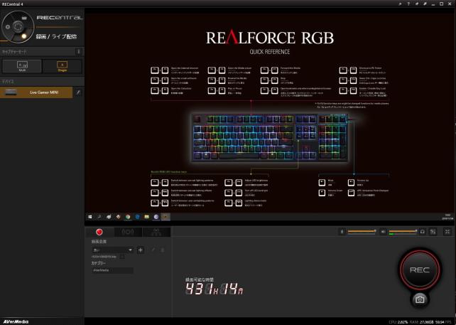
Task: Click the 431h 14m recordable time display
Action: pyautogui.click(x=215, y=289)
